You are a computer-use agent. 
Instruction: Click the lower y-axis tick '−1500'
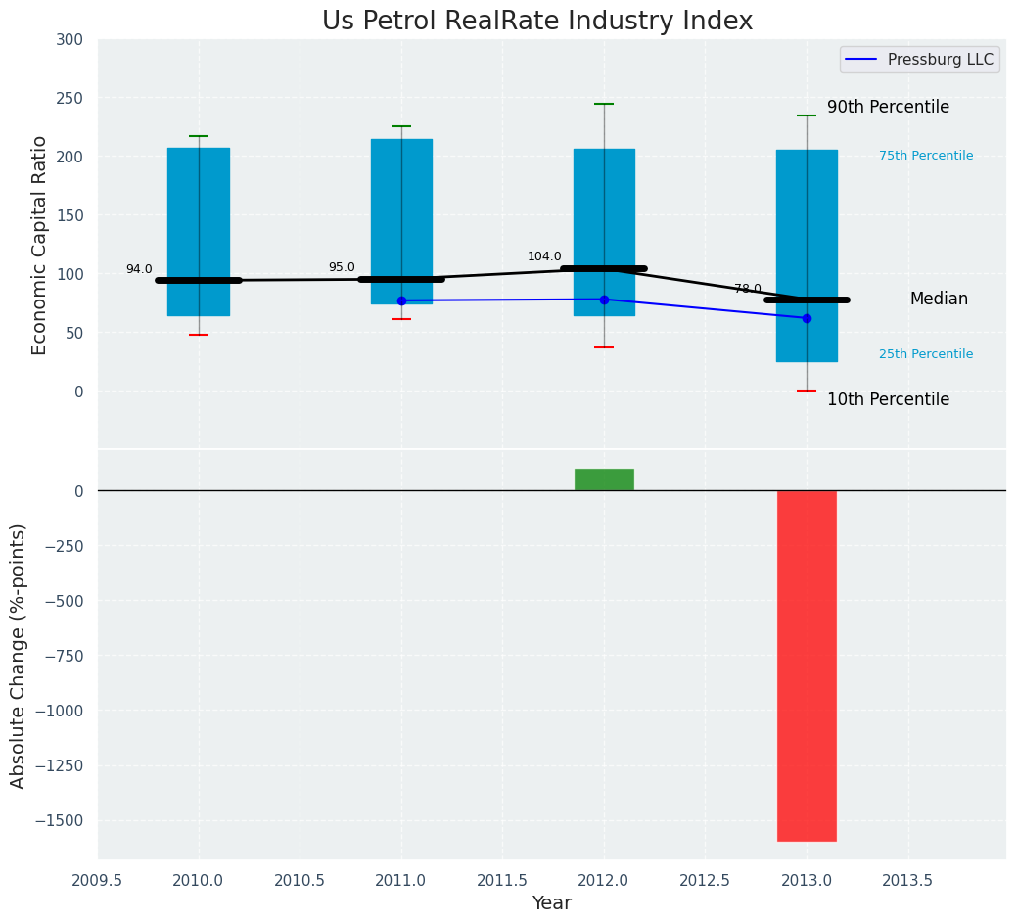click(59, 821)
